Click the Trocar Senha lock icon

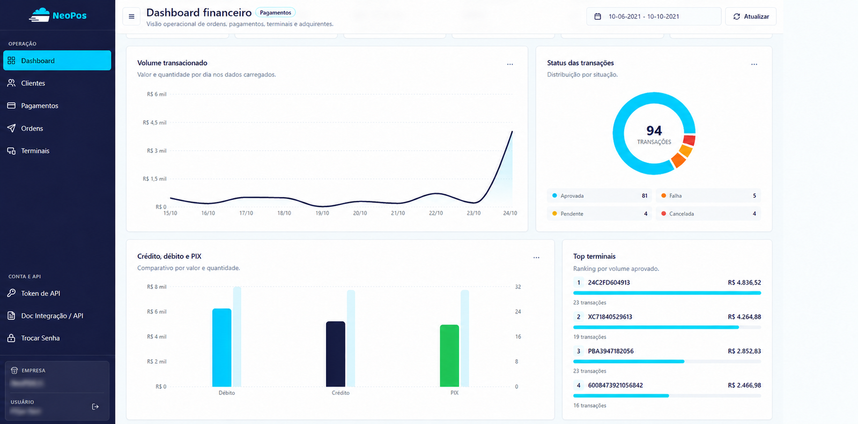coord(11,338)
